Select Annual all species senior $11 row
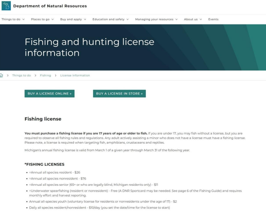 tap(93, 185)
